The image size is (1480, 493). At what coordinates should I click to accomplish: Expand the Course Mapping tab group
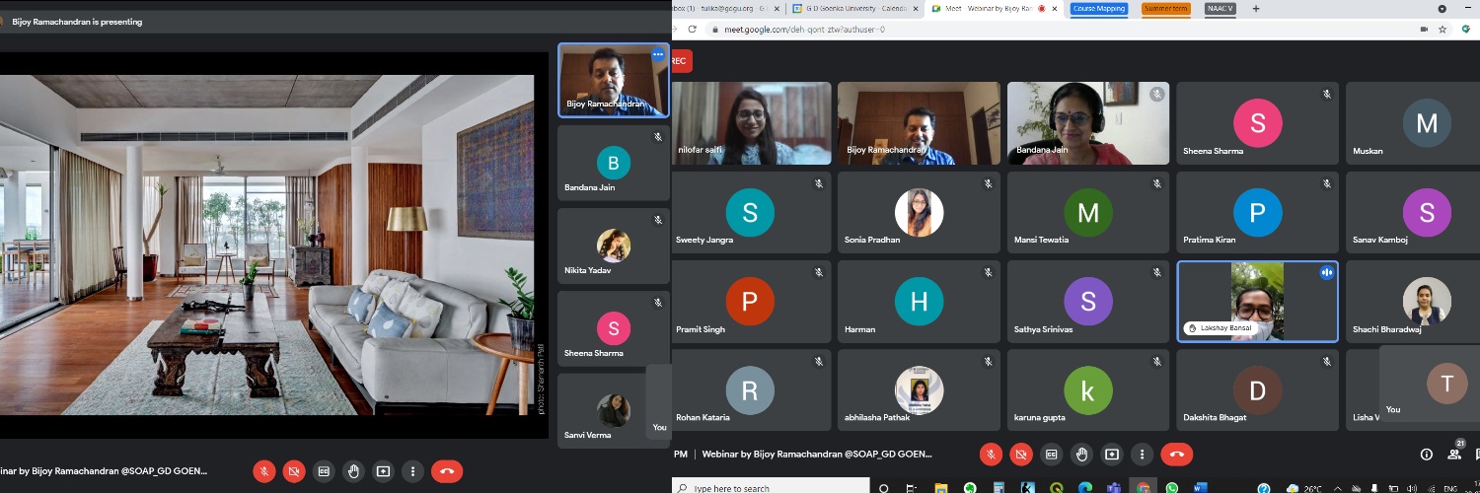coord(1098,9)
